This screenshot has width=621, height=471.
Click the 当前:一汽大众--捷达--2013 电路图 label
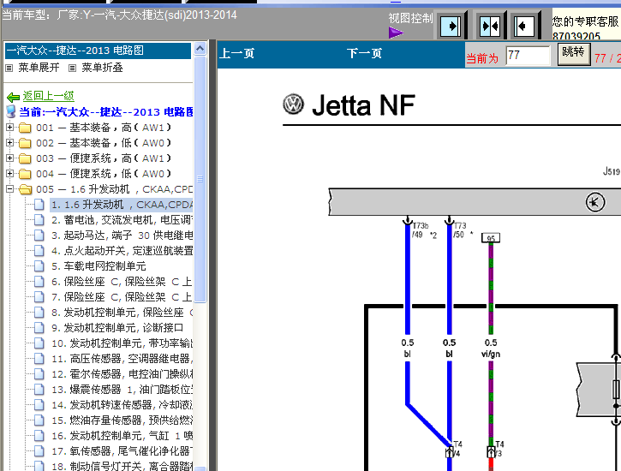(x=106, y=112)
